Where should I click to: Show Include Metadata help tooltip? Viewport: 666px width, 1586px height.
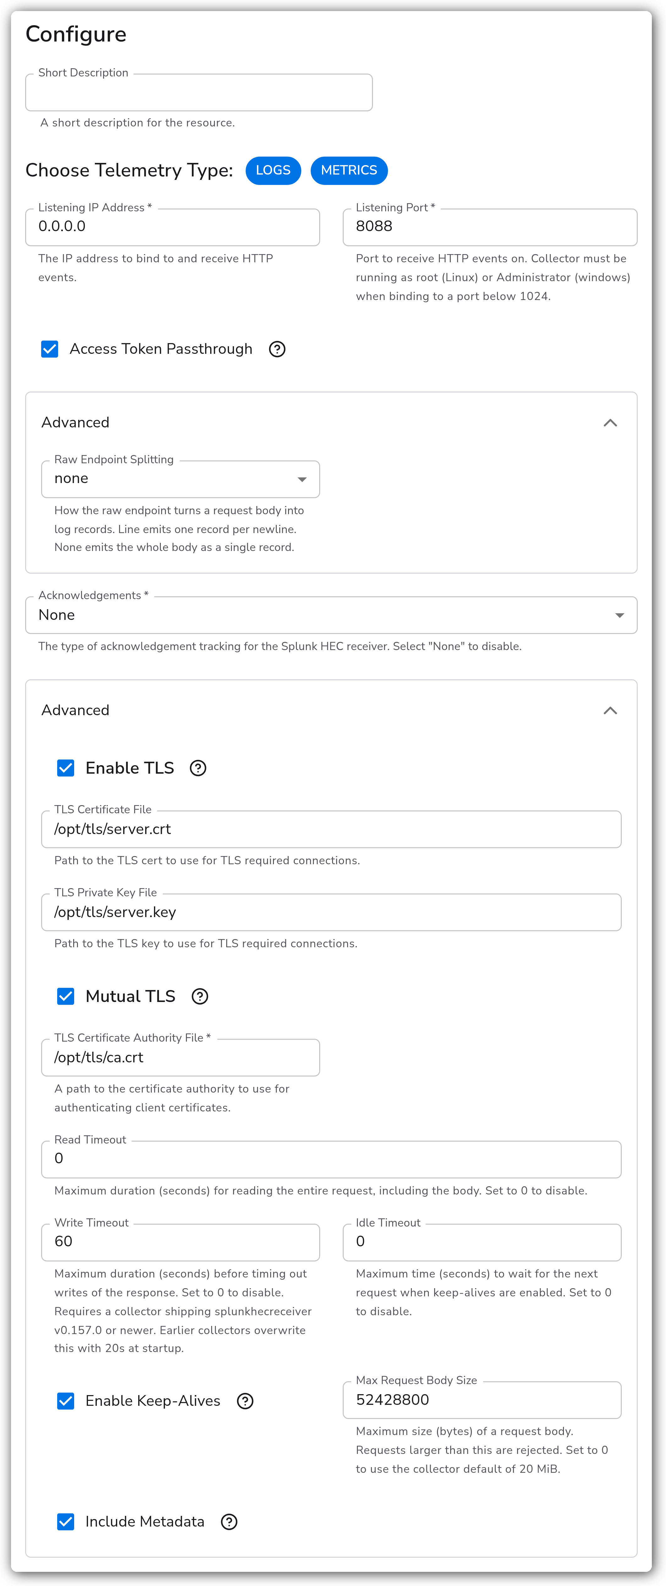[229, 1522]
